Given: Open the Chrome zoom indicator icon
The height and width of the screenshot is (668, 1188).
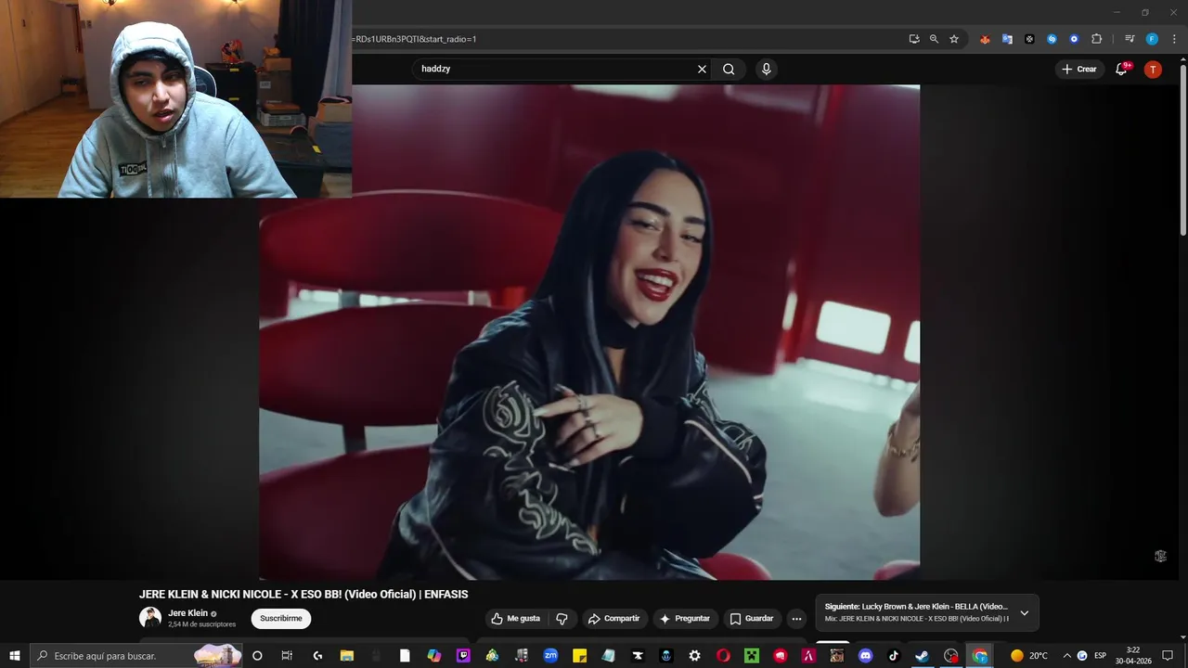Looking at the screenshot, I should tap(934, 39).
